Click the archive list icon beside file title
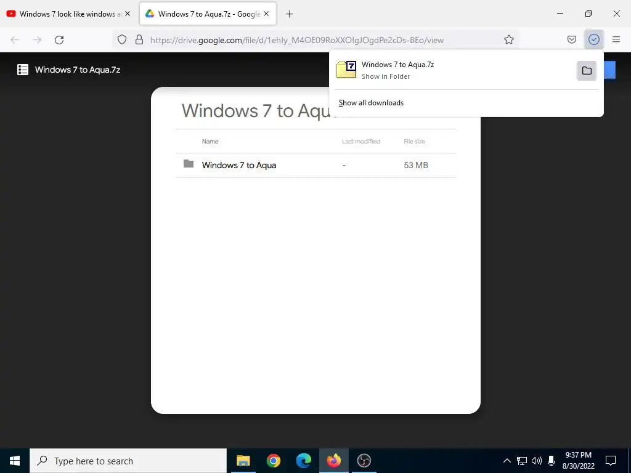631x473 pixels. click(23, 70)
